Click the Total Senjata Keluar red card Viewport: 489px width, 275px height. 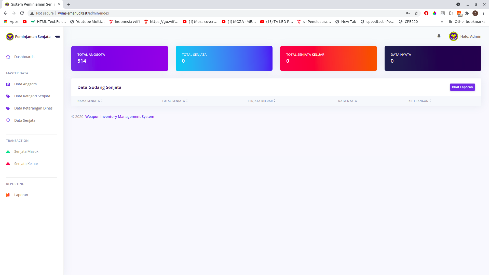tap(329, 58)
